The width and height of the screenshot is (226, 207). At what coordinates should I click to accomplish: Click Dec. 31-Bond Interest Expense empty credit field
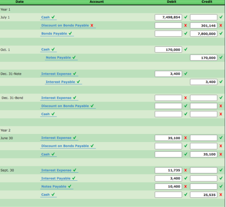(204, 98)
